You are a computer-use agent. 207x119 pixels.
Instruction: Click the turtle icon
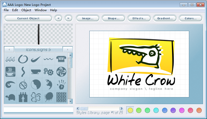10,97
